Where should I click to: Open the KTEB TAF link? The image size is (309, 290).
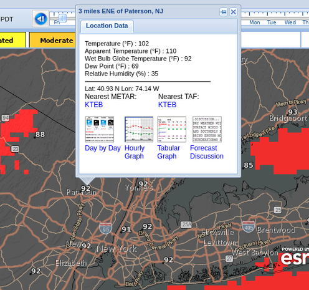[x=167, y=105]
